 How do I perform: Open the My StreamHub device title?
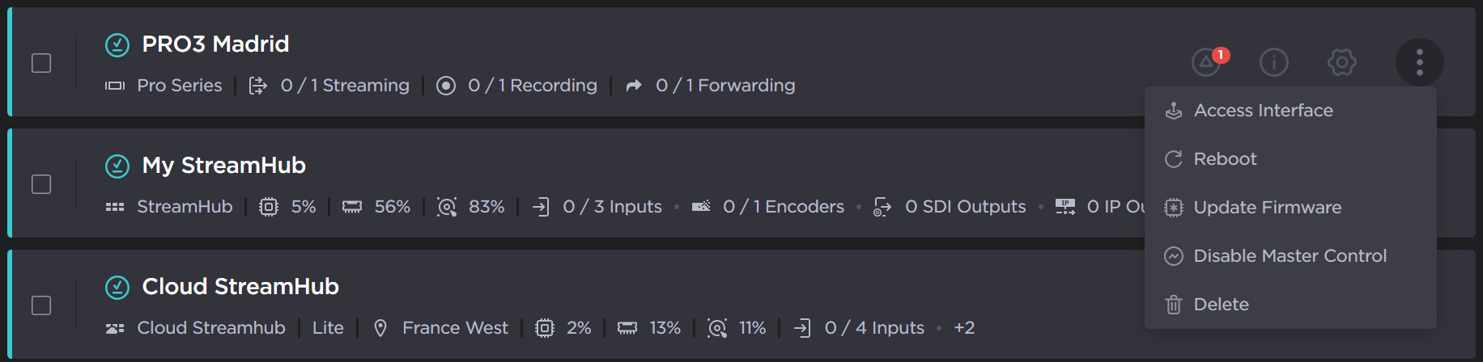223,166
